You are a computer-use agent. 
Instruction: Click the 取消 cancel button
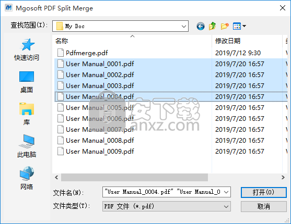(x=263, y=206)
